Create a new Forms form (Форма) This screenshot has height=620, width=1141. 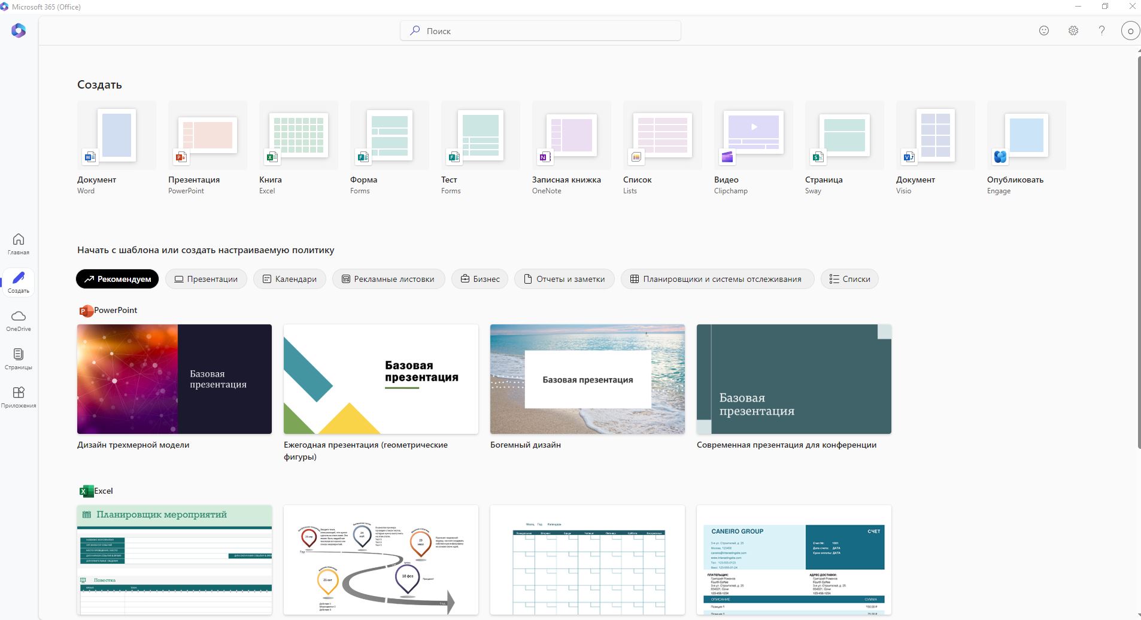[x=390, y=148]
